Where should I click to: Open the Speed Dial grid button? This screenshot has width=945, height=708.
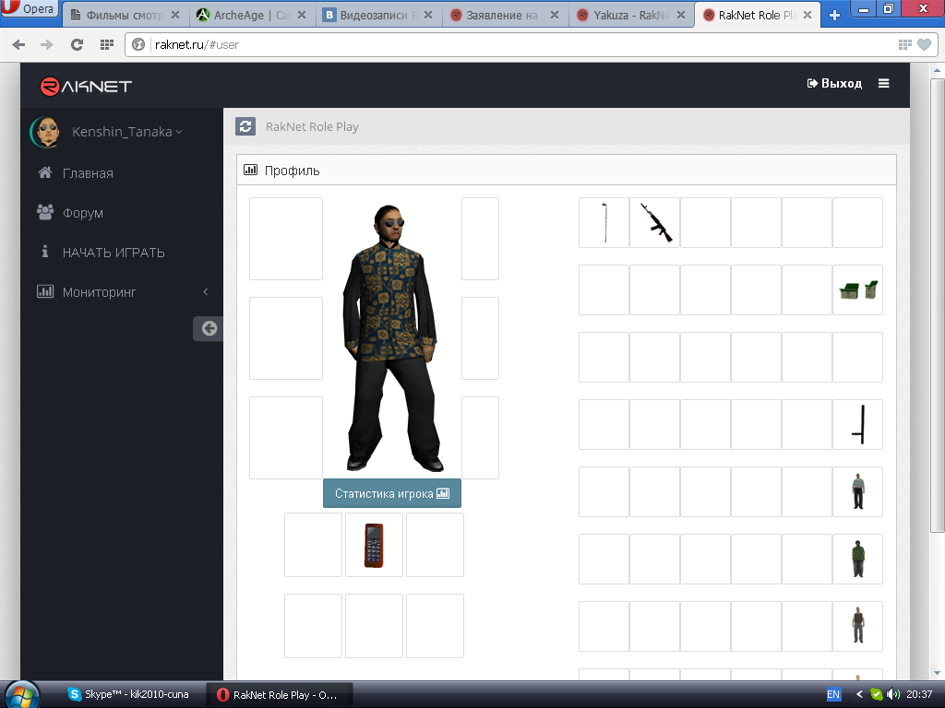[107, 44]
